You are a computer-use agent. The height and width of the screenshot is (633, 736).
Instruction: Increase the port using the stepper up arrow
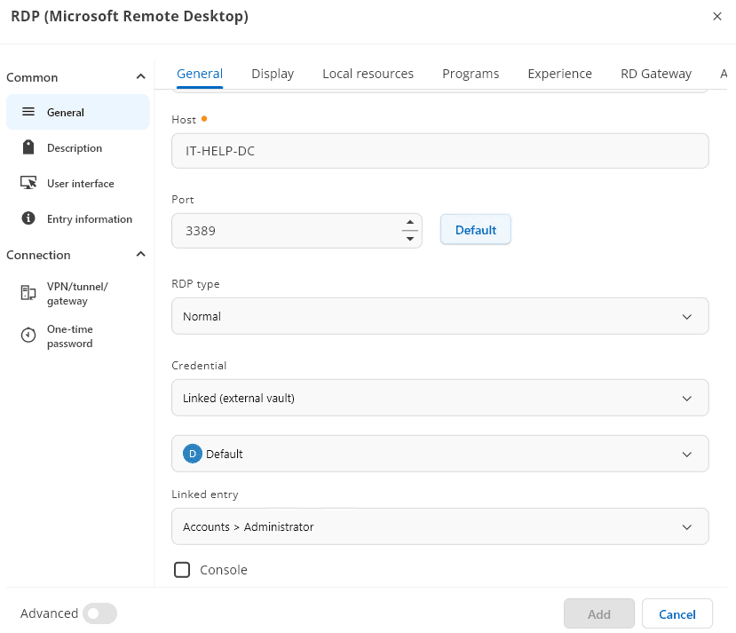pos(409,223)
